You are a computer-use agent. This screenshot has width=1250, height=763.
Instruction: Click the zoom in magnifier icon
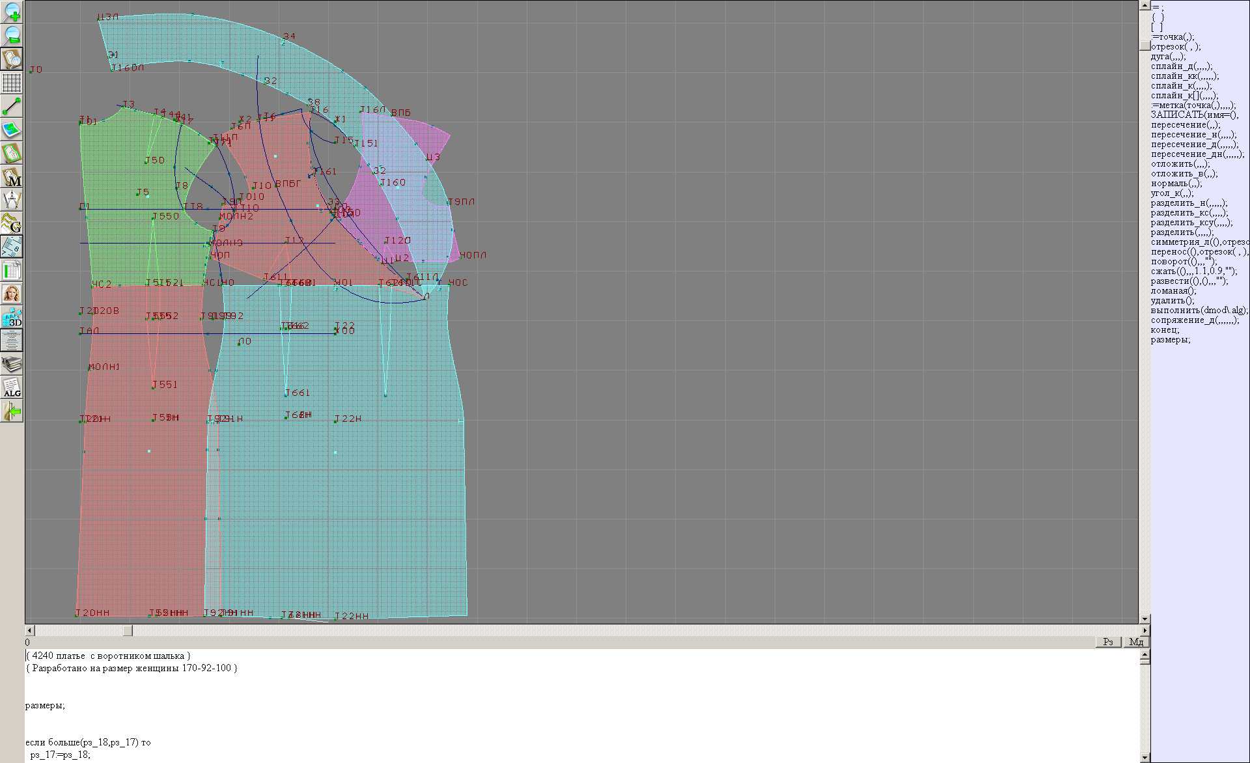click(x=12, y=12)
